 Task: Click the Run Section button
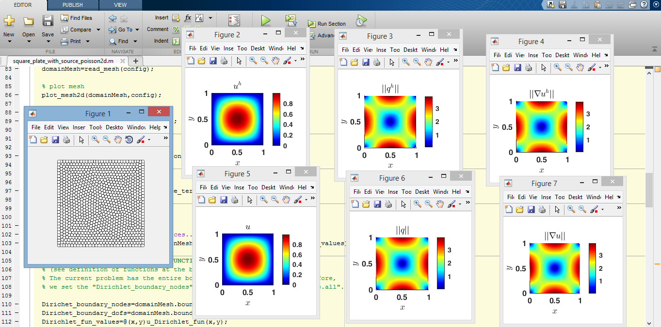(x=327, y=24)
